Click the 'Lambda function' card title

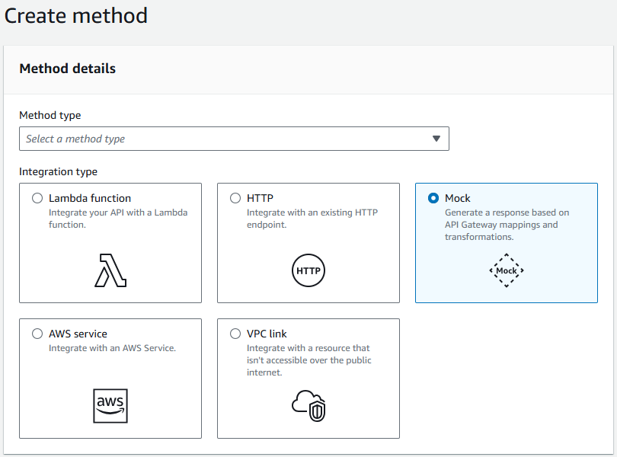pos(90,198)
